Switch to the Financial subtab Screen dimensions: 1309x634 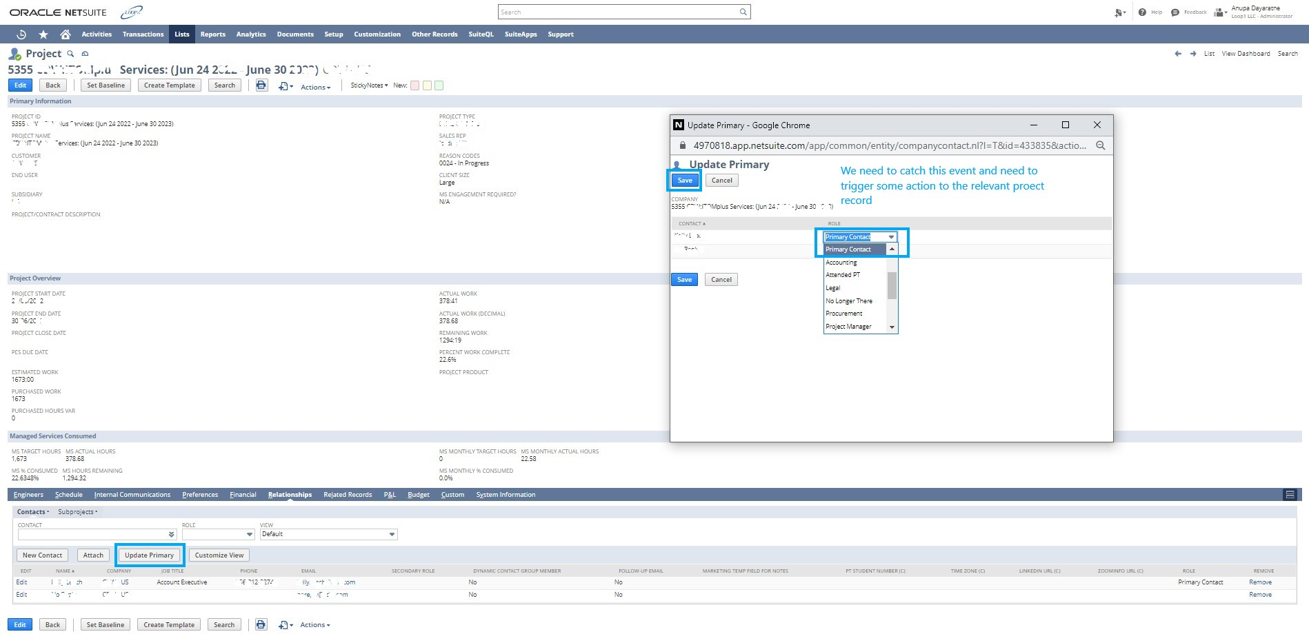click(x=243, y=495)
